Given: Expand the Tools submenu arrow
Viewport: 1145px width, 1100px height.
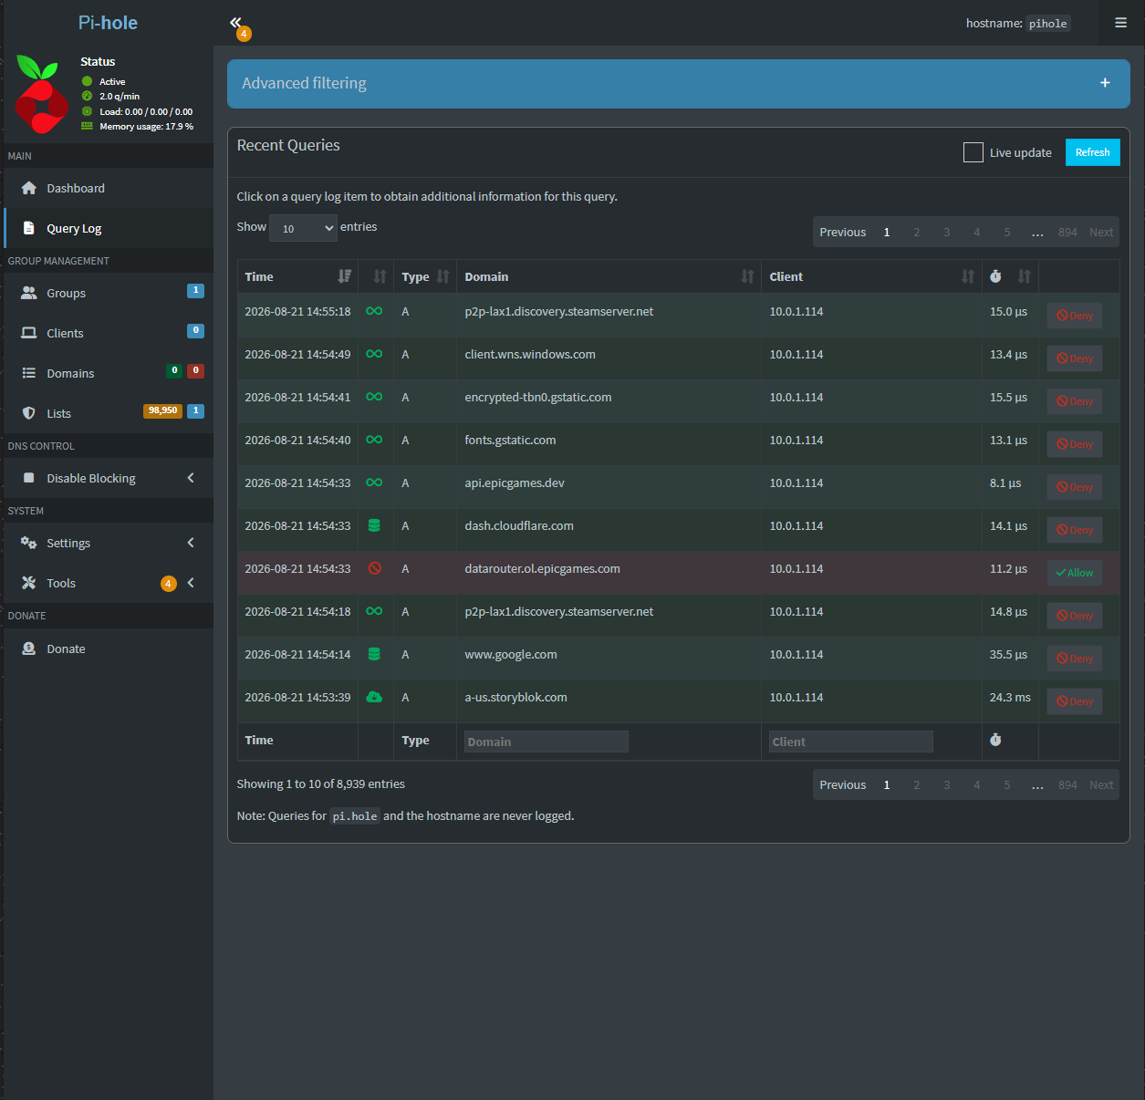Looking at the screenshot, I should (x=191, y=583).
